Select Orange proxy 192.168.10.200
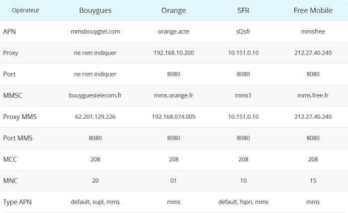 pyautogui.click(x=174, y=53)
